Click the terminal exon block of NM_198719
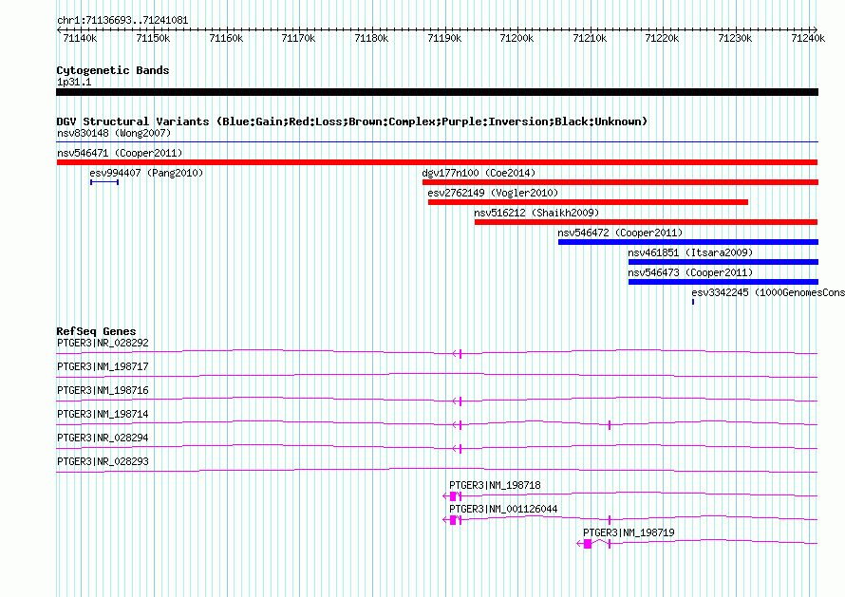 pos(588,544)
